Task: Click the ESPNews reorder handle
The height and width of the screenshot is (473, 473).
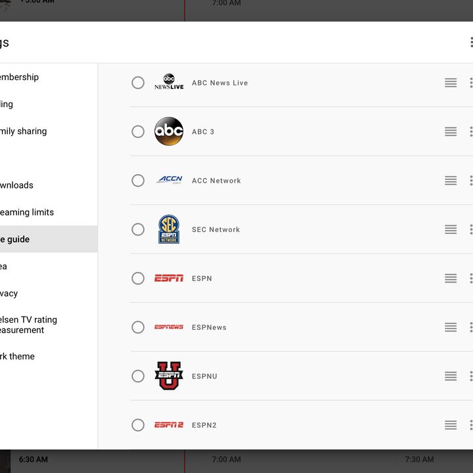Action: point(451,327)
